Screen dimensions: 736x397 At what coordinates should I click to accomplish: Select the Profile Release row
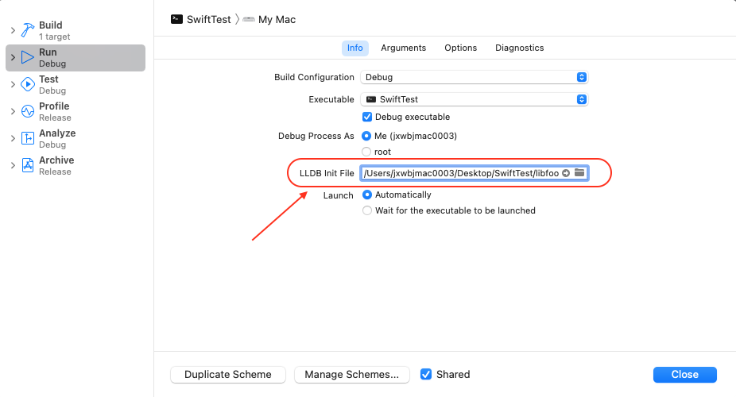pyautogui.click(x=76, y=111)
